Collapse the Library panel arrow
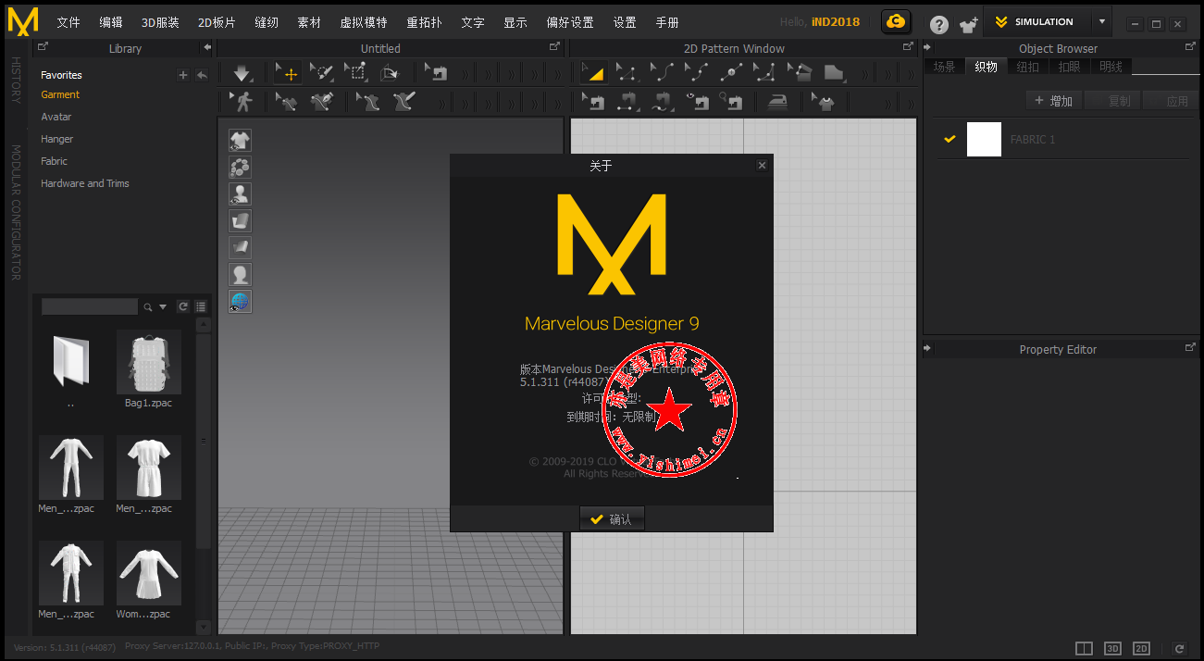The height and width of the screenshot is (661, 1204). pos(205,48)
